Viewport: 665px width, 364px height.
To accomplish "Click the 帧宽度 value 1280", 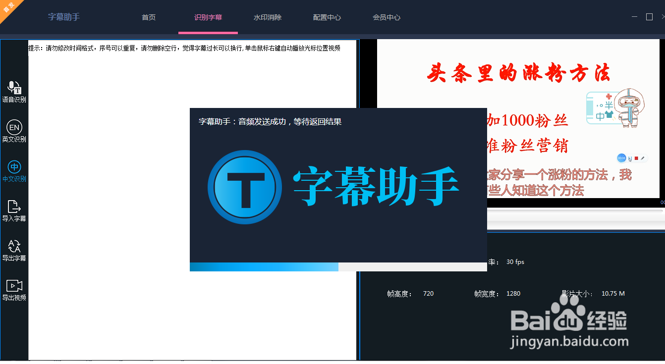I will coord(513,294).
